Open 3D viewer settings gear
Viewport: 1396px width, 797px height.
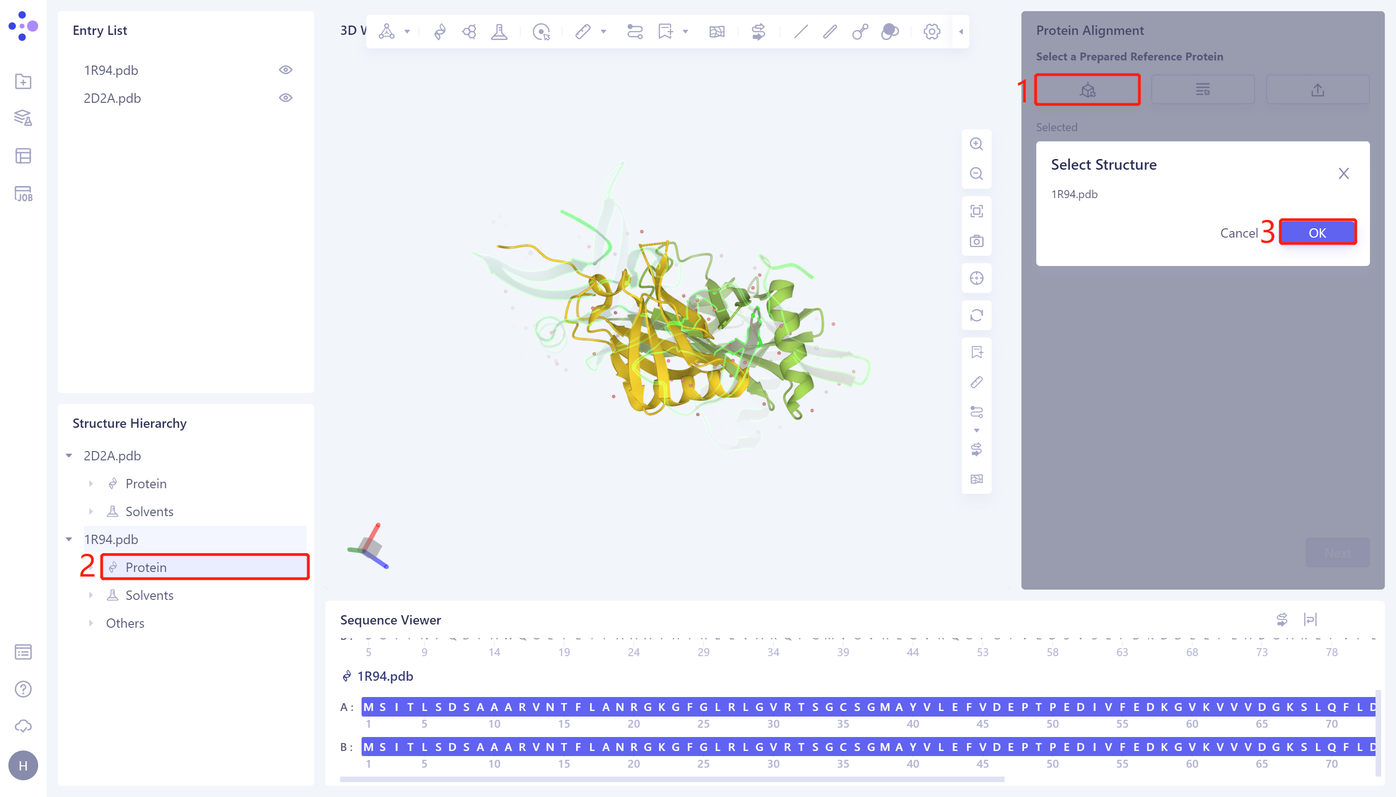(931, 32)
